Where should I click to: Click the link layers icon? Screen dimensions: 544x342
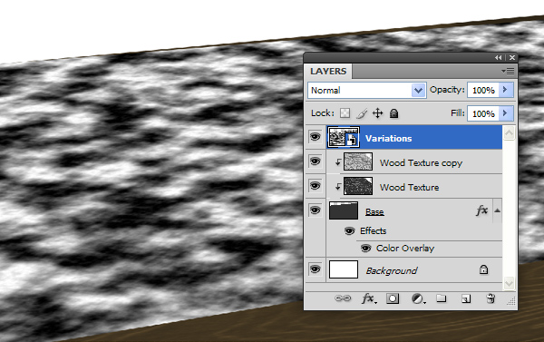tap(343, 298)
